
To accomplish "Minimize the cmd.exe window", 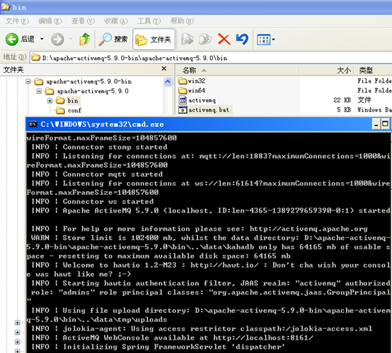I will tap(376, 124).
